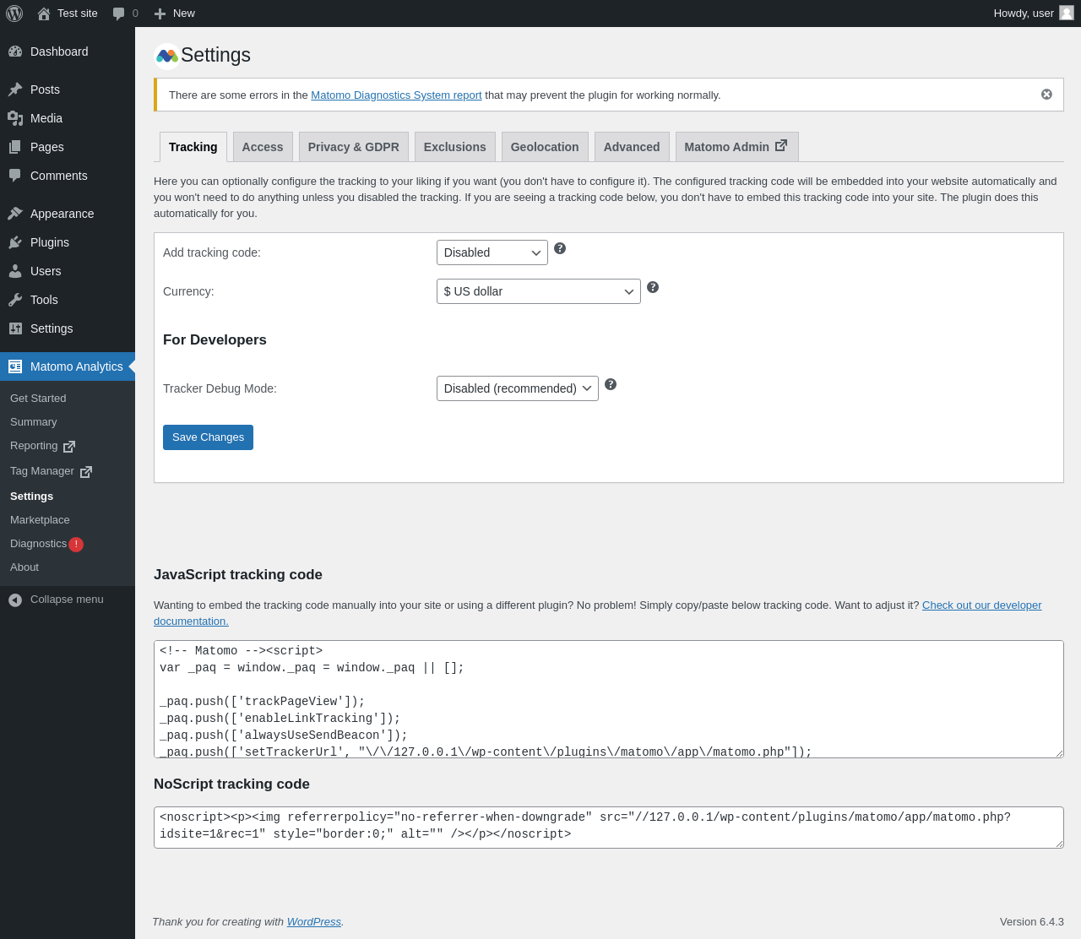Switch to the Exclusions tab

[x=455, y=147]
